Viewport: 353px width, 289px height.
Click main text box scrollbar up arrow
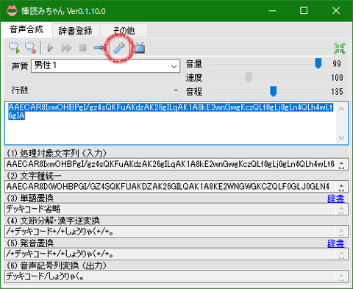[x=342, y=108]
